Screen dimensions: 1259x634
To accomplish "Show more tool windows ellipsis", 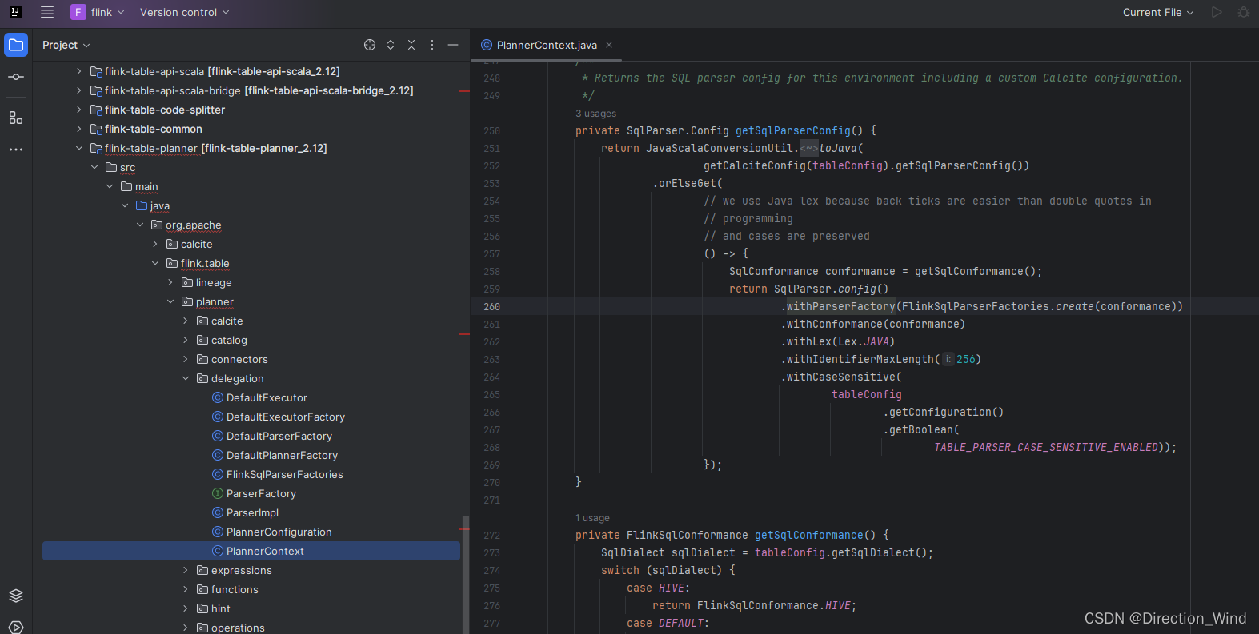I will point(16,150).
